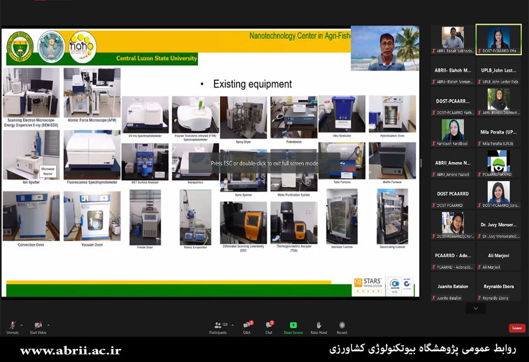Click the Atomic Force Microscope (AFM) photo

click(92, 92)
